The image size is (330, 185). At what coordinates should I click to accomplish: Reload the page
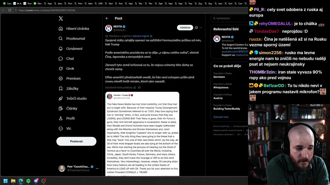[x=10, y=10]
